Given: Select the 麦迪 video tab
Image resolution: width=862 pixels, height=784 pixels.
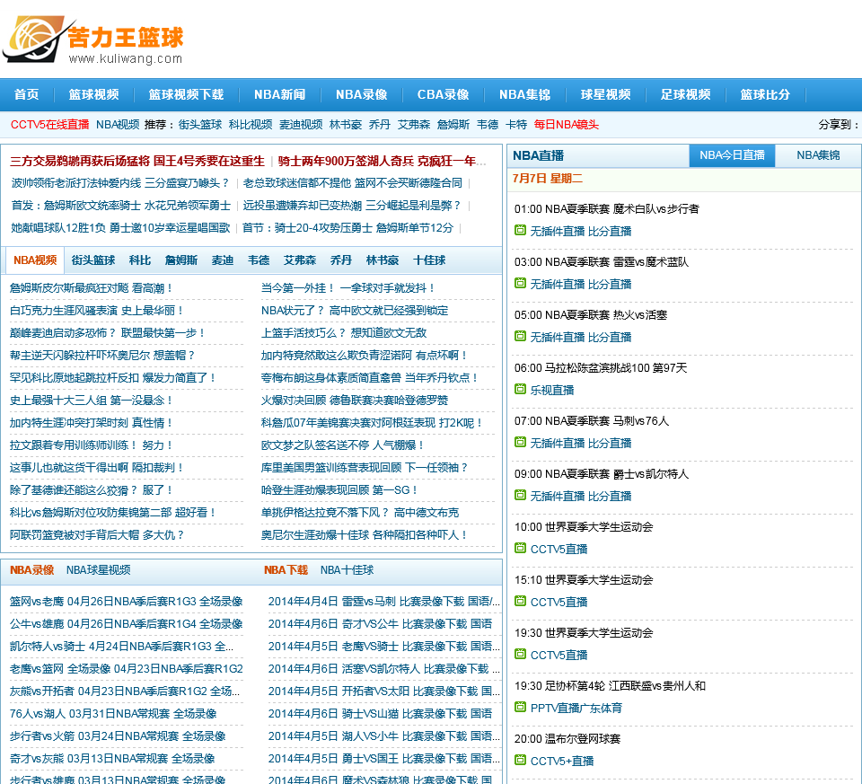Looking at the screenshot, I should (223, 260).
